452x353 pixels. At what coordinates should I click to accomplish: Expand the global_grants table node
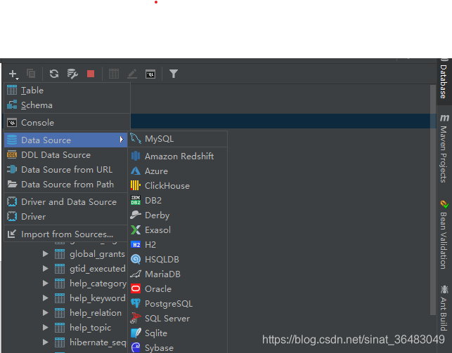[45, 254]
